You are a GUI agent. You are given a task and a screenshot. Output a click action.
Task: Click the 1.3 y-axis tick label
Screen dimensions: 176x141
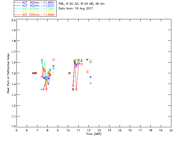click(13, 95)
